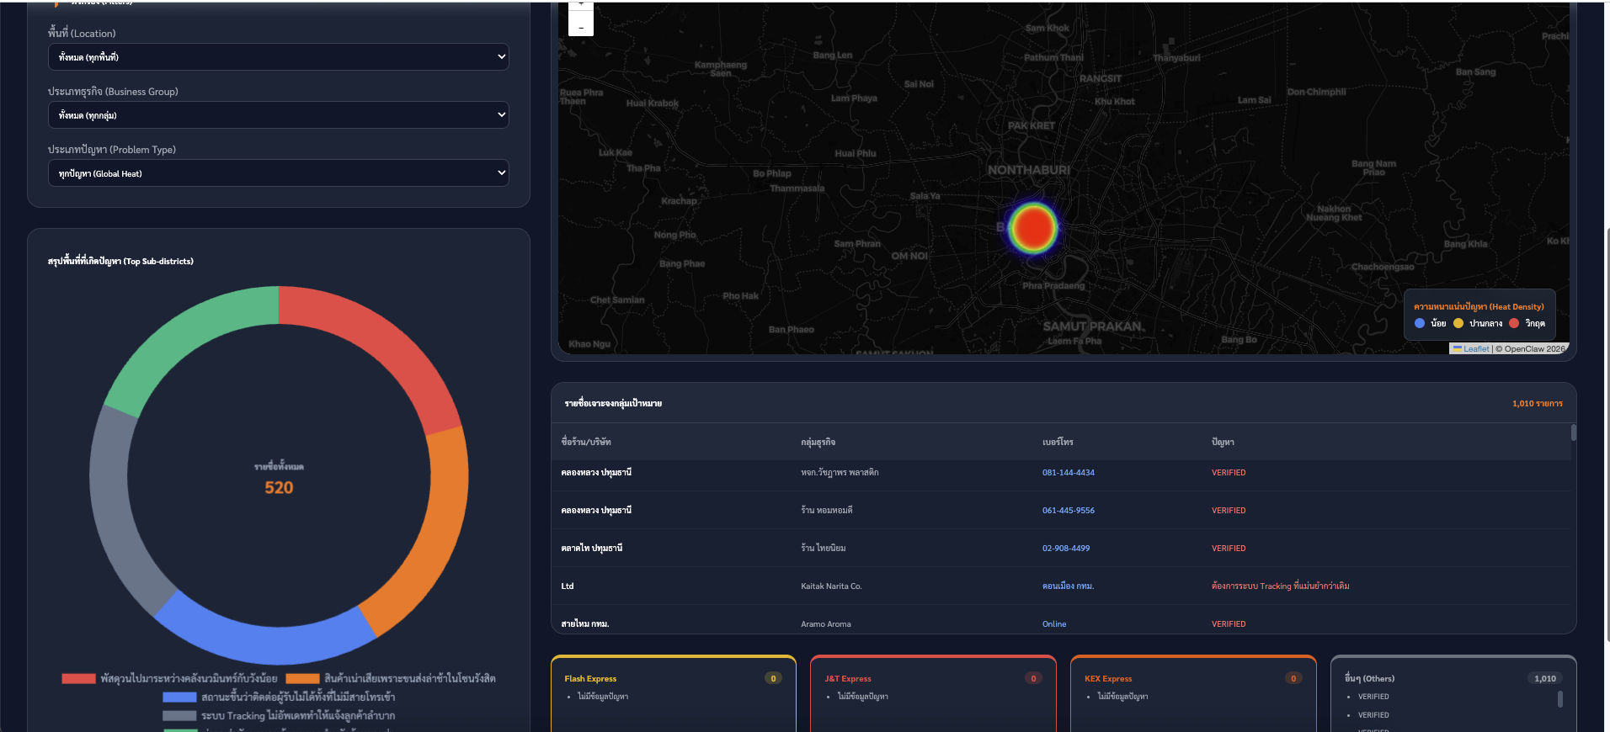Viewport: 1610px width, 732px height.
Task: Open the Business Group dropdown
Action: point(279,115)
